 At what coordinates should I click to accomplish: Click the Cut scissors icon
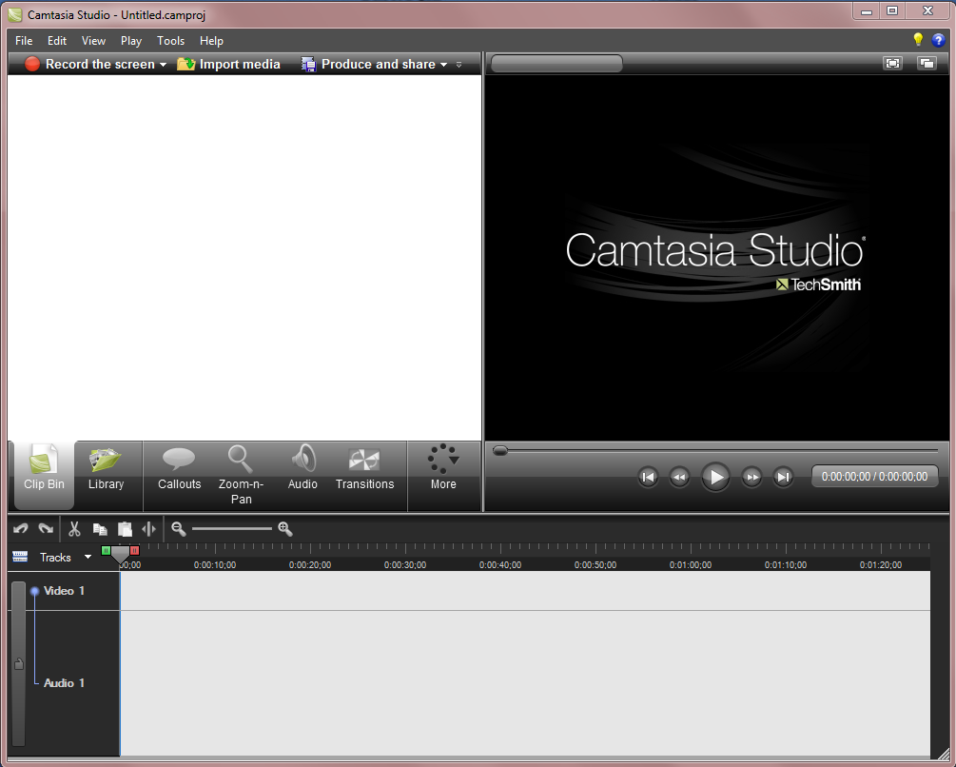(x=74, y=528)
